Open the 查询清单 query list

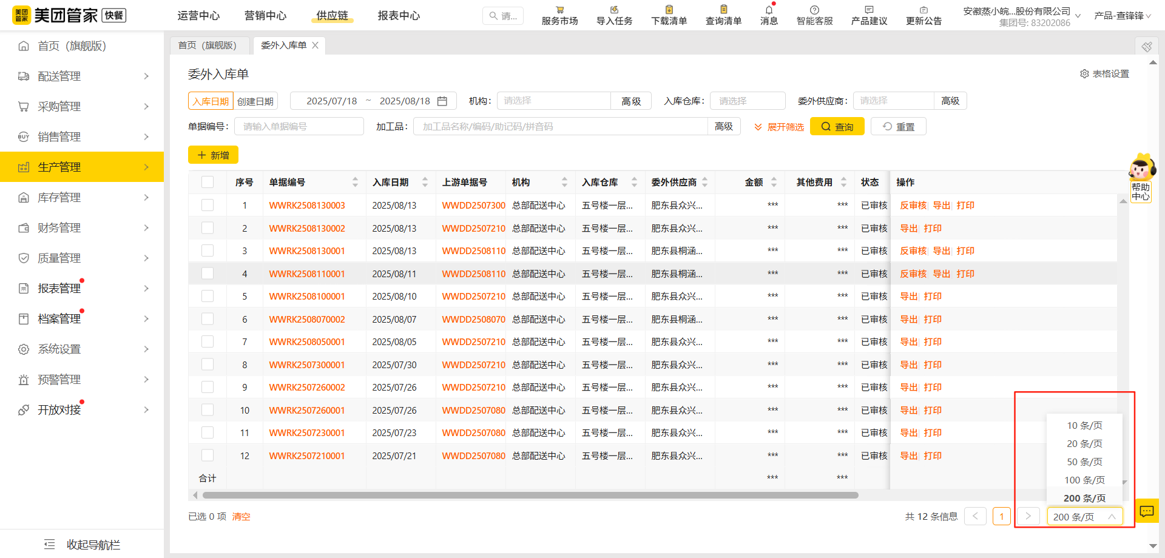point(723,15)
